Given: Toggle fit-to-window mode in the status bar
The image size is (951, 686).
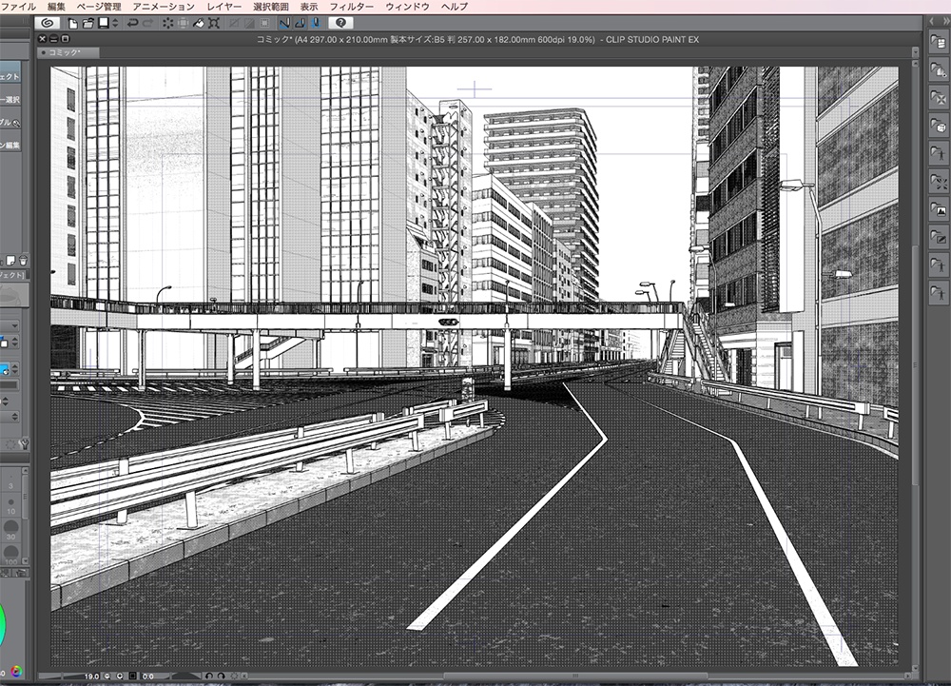Looking at the screenshot, I should point(132,674).
